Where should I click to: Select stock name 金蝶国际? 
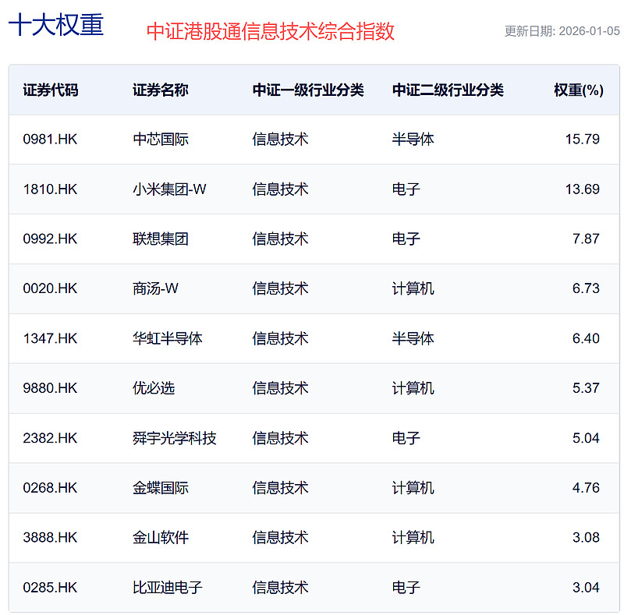tap(161, 488)
